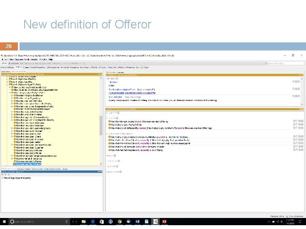Add Disjoint Union Of plus icon
306x229 pixels.
120,172
